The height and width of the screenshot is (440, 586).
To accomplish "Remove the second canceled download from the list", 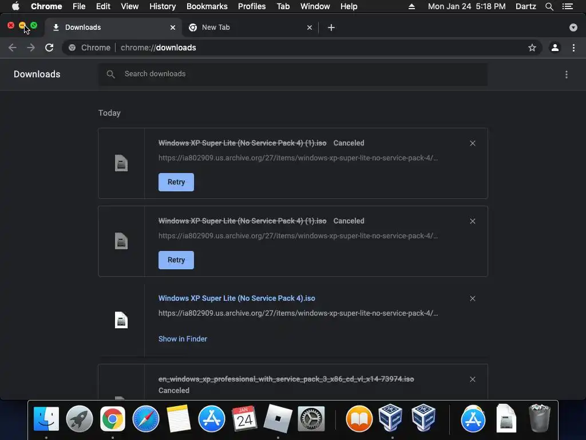I will (472, 221).
